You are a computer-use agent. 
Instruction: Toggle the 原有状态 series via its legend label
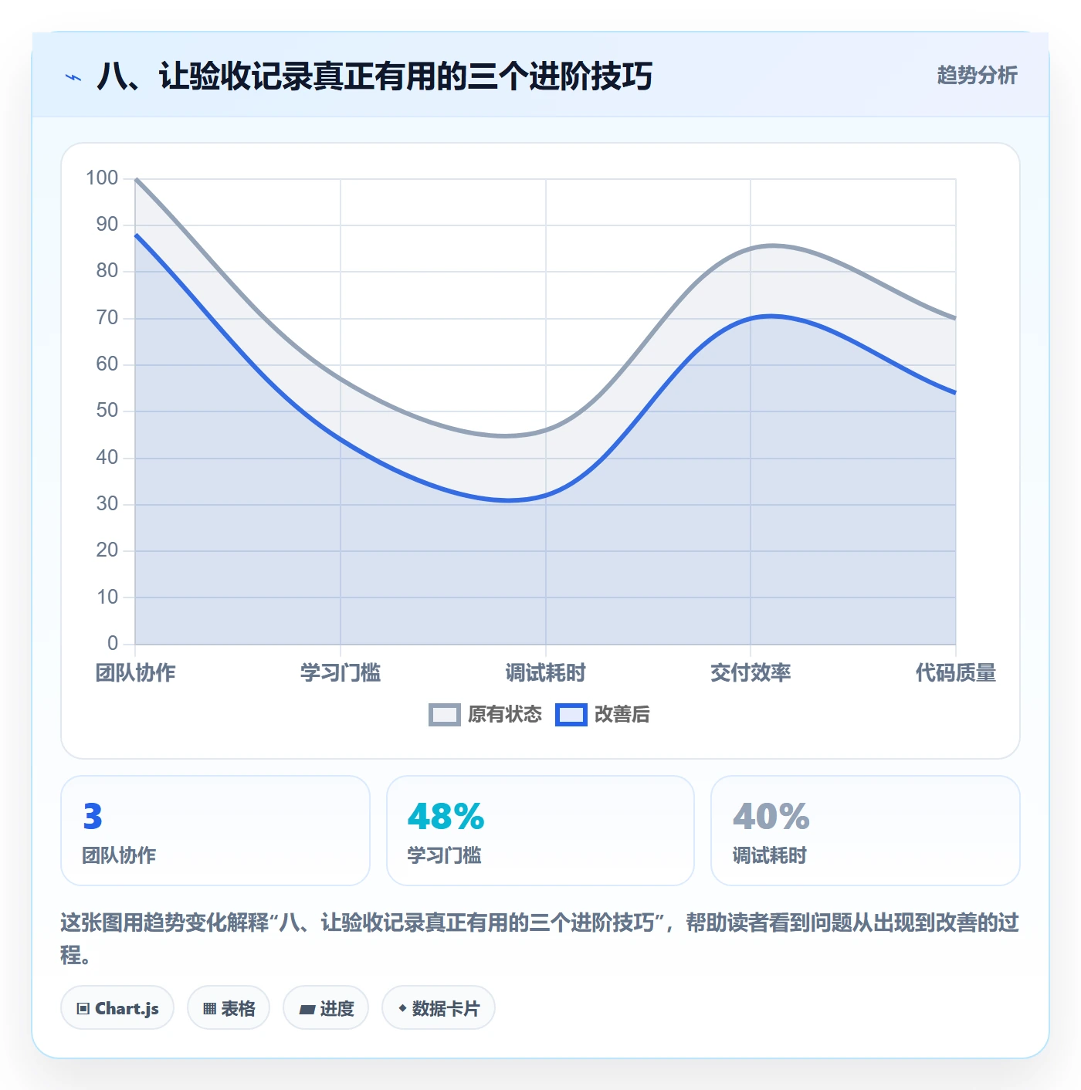click(x=505, y=715)
